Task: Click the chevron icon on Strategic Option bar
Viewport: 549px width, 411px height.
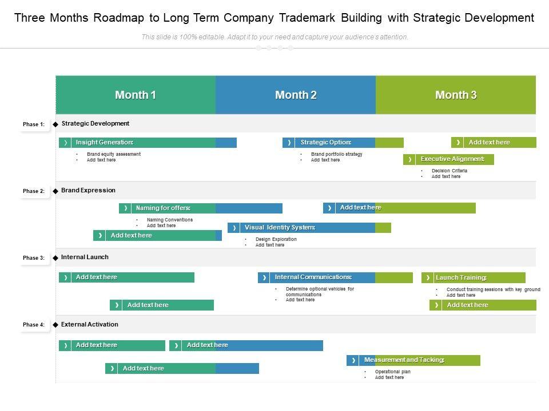Action: coord(289,143)
